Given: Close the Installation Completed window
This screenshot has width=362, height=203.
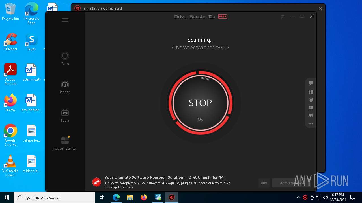Looking at the screenshot, I should tap(320, 8).
